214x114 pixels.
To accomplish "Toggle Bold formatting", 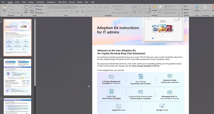I will coord(49,11).
